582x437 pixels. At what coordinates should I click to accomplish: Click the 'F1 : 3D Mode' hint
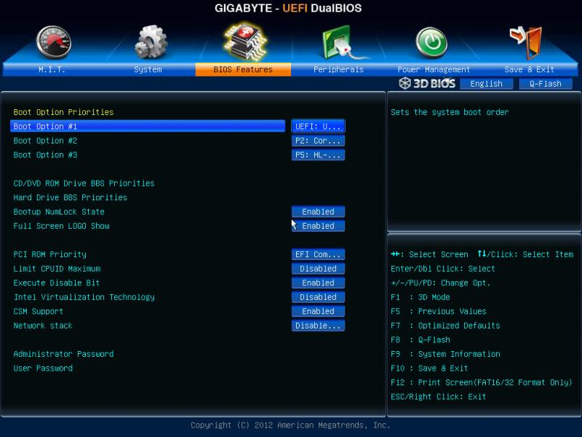point(420,297)
